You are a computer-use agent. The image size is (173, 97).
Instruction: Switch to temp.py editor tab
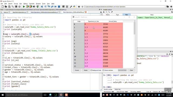[x=6, y=12]
